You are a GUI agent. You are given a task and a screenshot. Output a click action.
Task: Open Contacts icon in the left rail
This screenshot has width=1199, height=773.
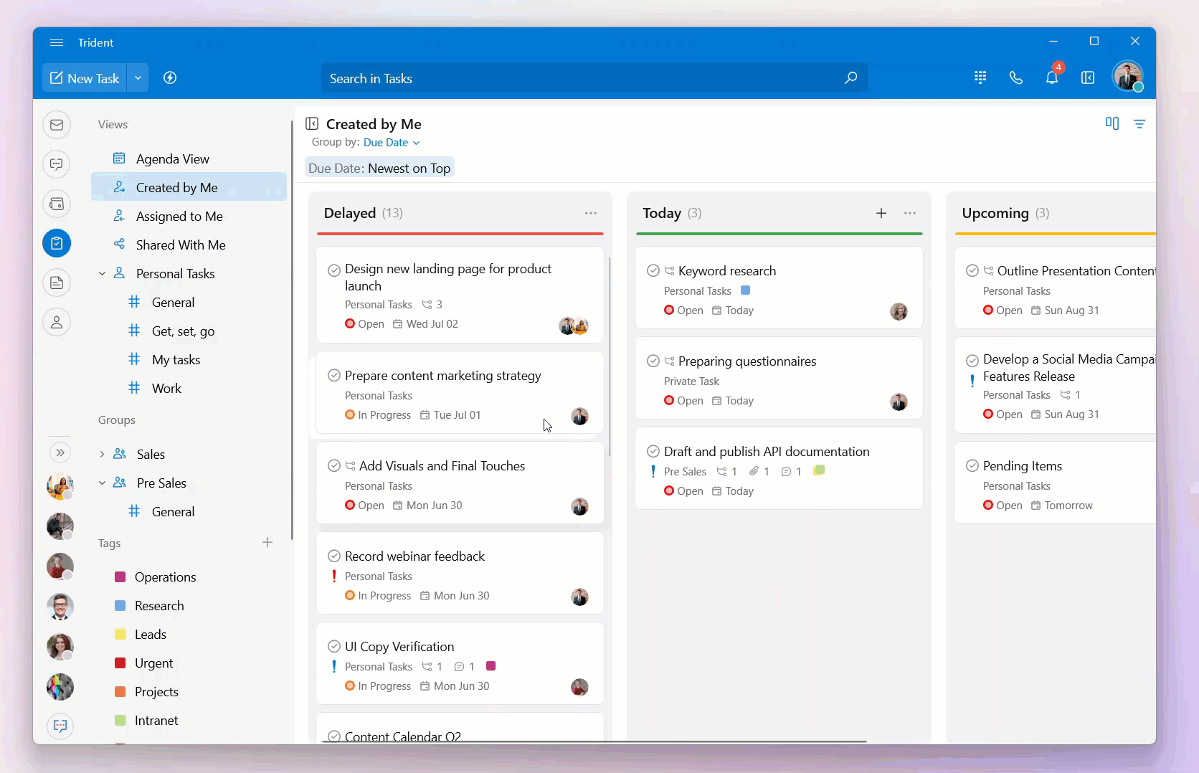tap(57, 322)
